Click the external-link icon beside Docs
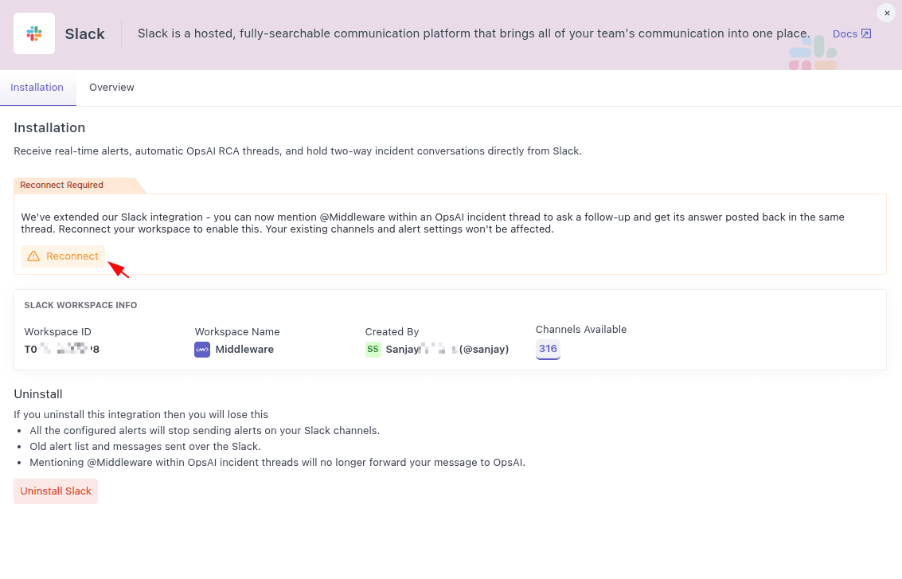Viewport: 902px width, 579px height. (865, 34)
